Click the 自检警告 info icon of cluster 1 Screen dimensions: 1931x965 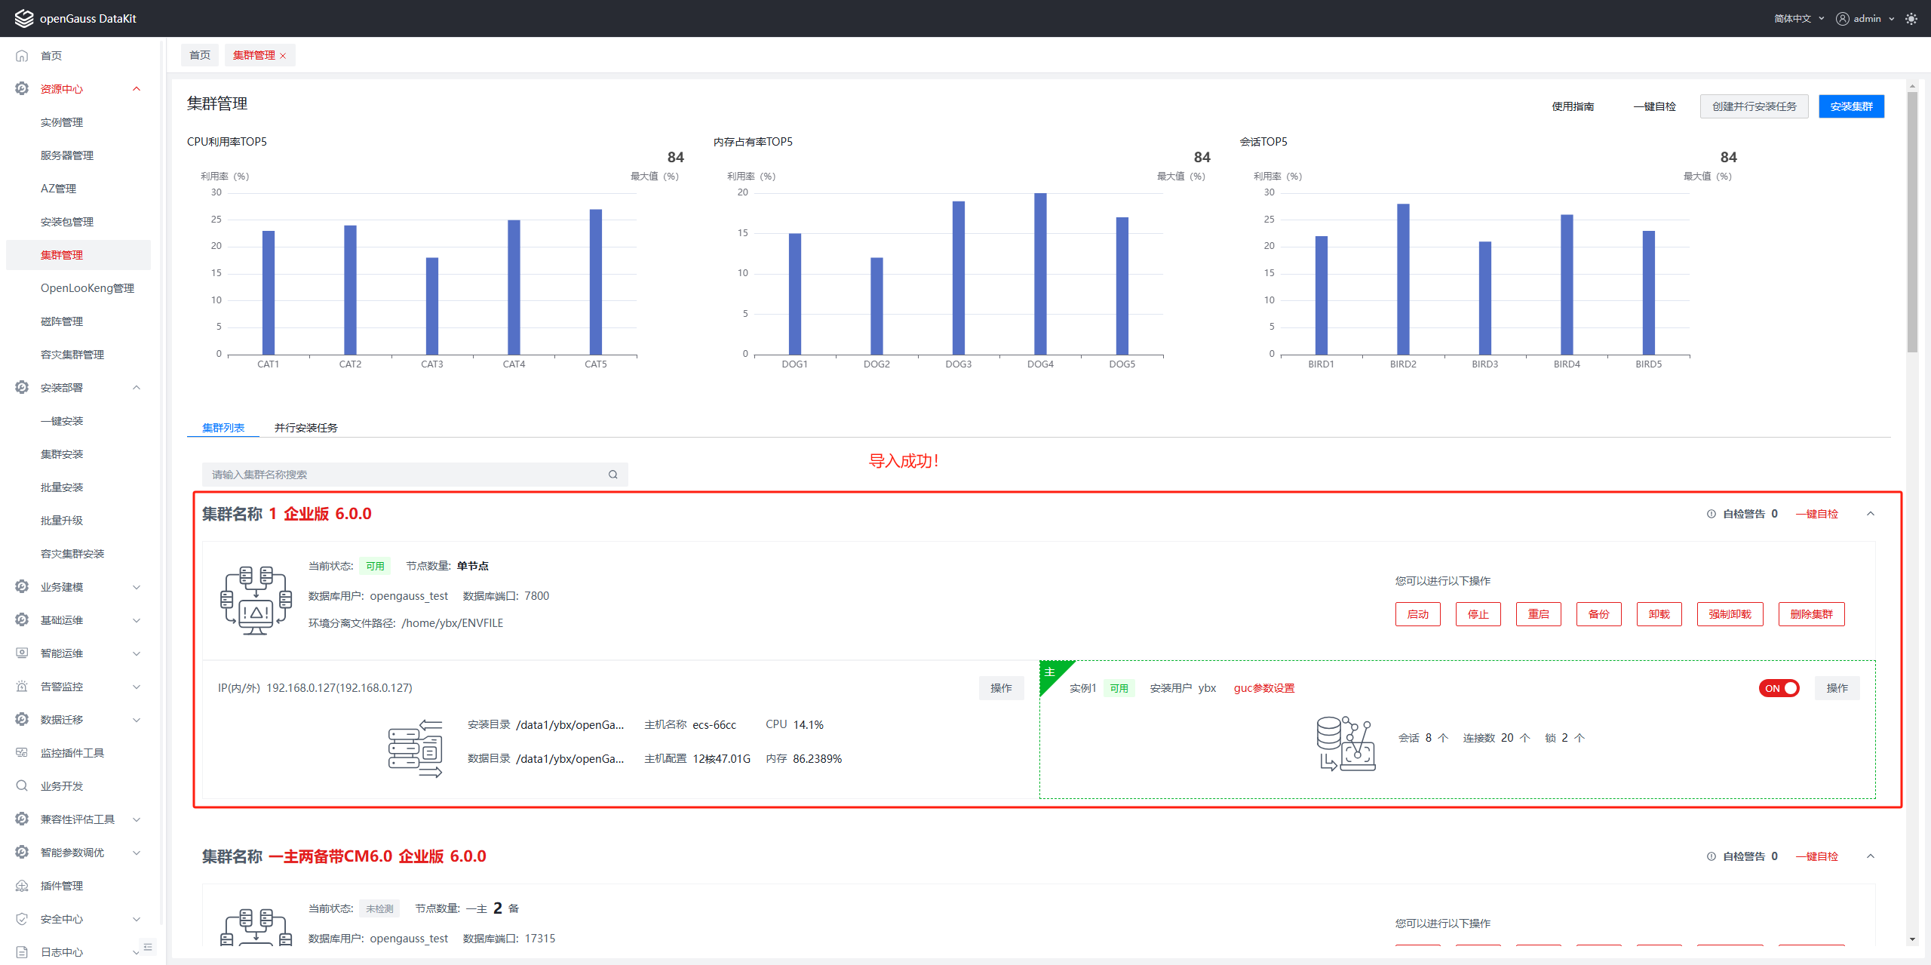(x=1711, y=514)
